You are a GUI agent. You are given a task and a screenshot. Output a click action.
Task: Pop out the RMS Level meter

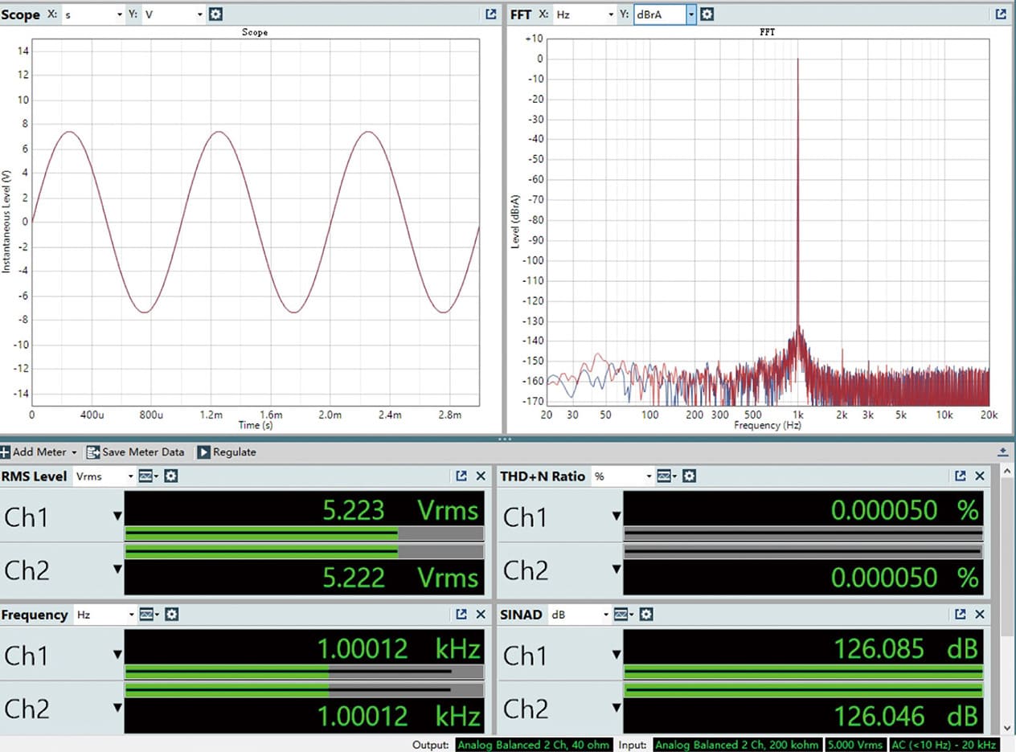[x=461, y=476]
